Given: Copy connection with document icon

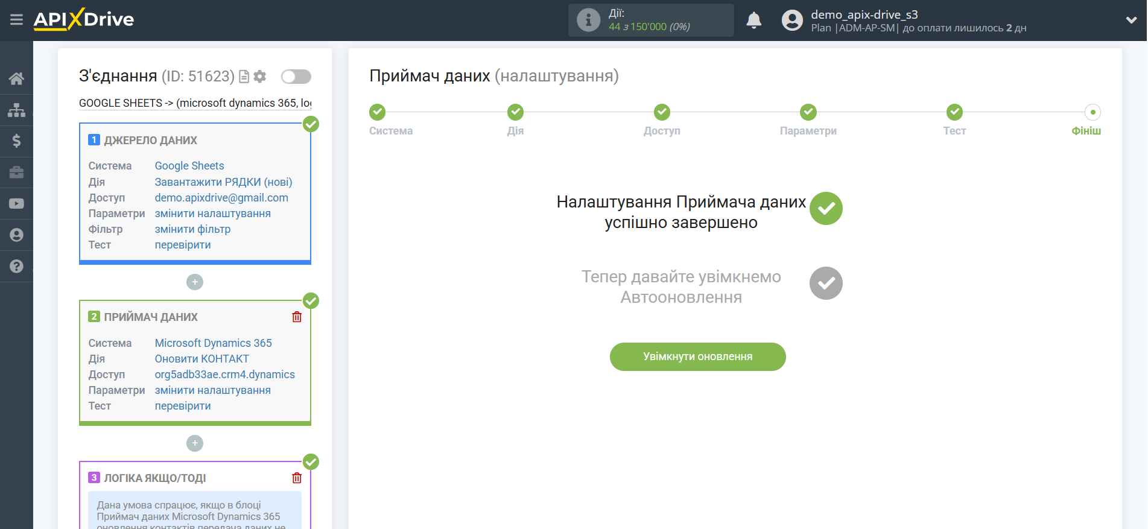Looking at the screenshot, I should point(244,77).
